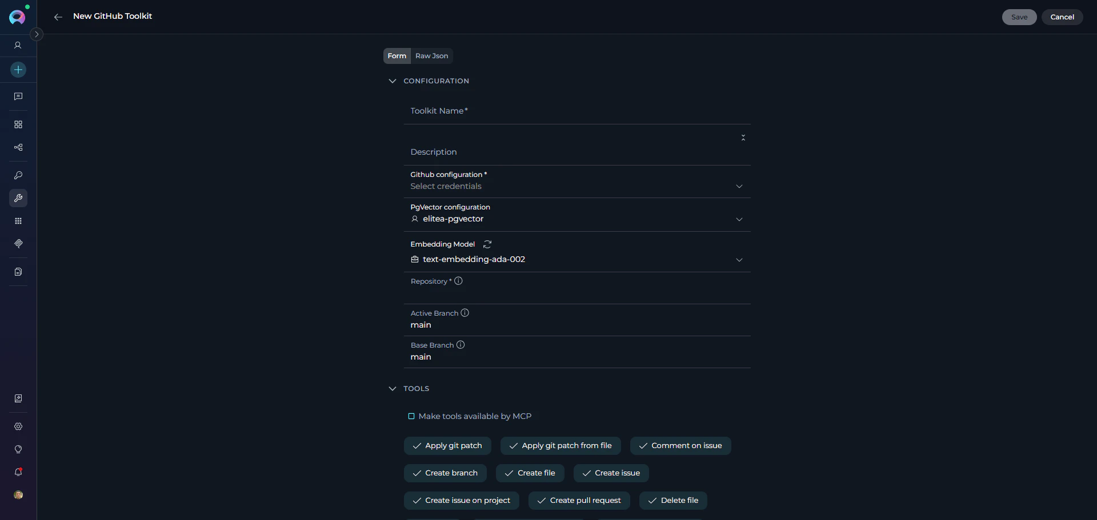Open the chat icon in the sidebar
Viewport: 1097px width, 520px height.
coord(18,96)
